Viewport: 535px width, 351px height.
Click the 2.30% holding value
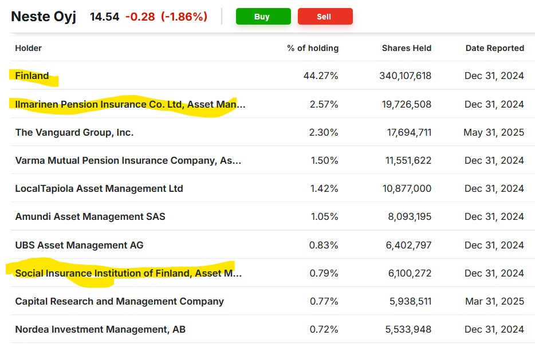tap(324, 132)
